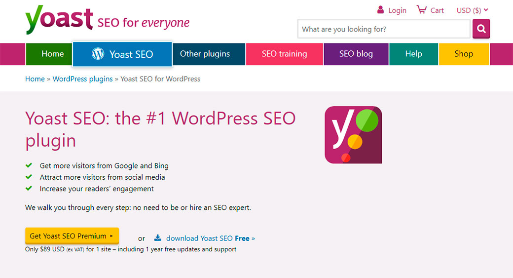Click the green checkmark beside Google and Bing
This screenshot has width=513, height=278.
coord(29,165)
